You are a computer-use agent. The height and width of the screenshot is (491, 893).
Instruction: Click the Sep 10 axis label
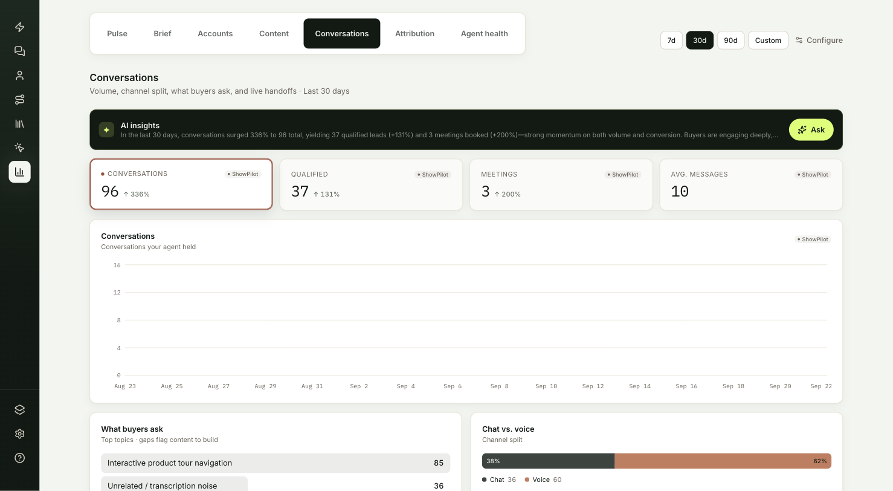pos(546,386)
